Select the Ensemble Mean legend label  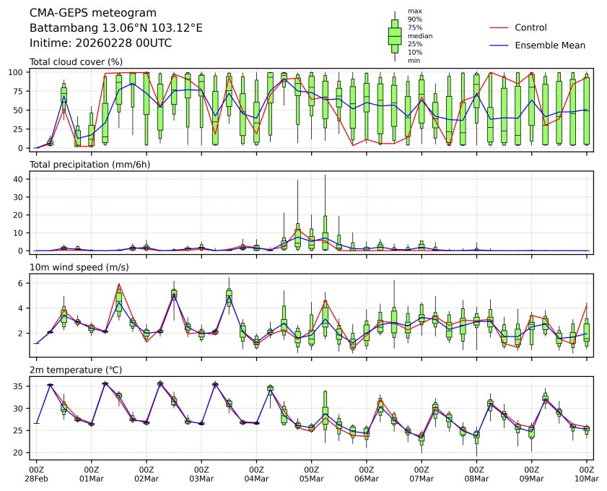point(550,45)
